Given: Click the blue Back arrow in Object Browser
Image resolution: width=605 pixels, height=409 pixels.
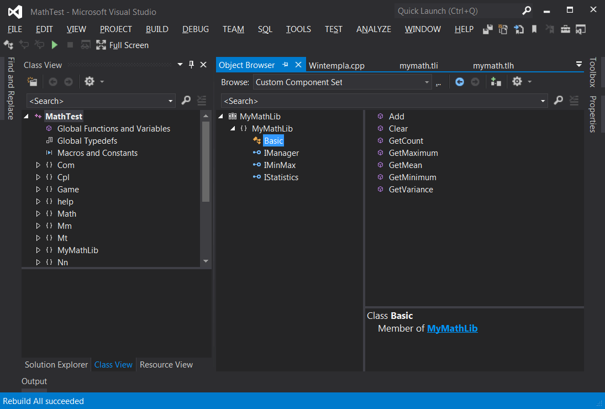Looking at the screenshot, I should click(459, 82).
